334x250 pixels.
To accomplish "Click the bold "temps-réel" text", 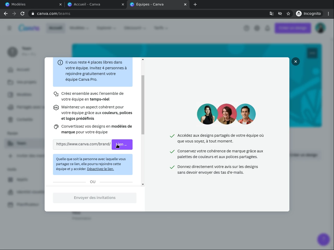I will click(100, 99).
